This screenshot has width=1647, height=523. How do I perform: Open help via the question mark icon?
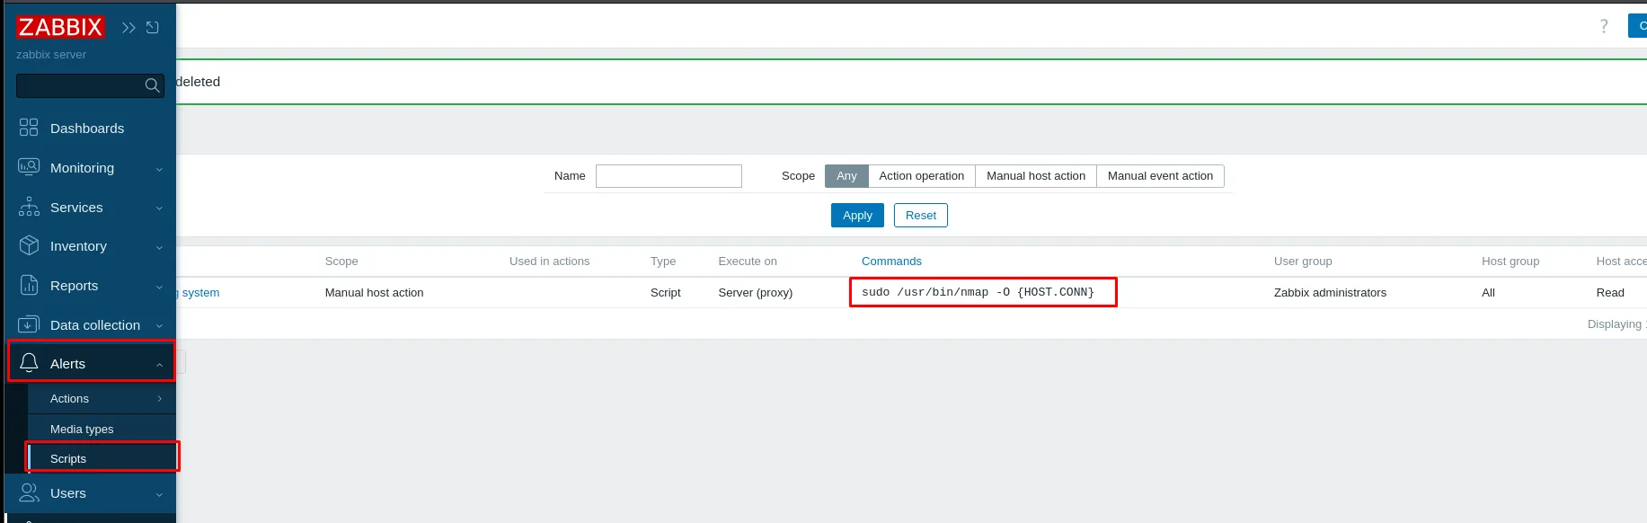[x=1604, y=26]
